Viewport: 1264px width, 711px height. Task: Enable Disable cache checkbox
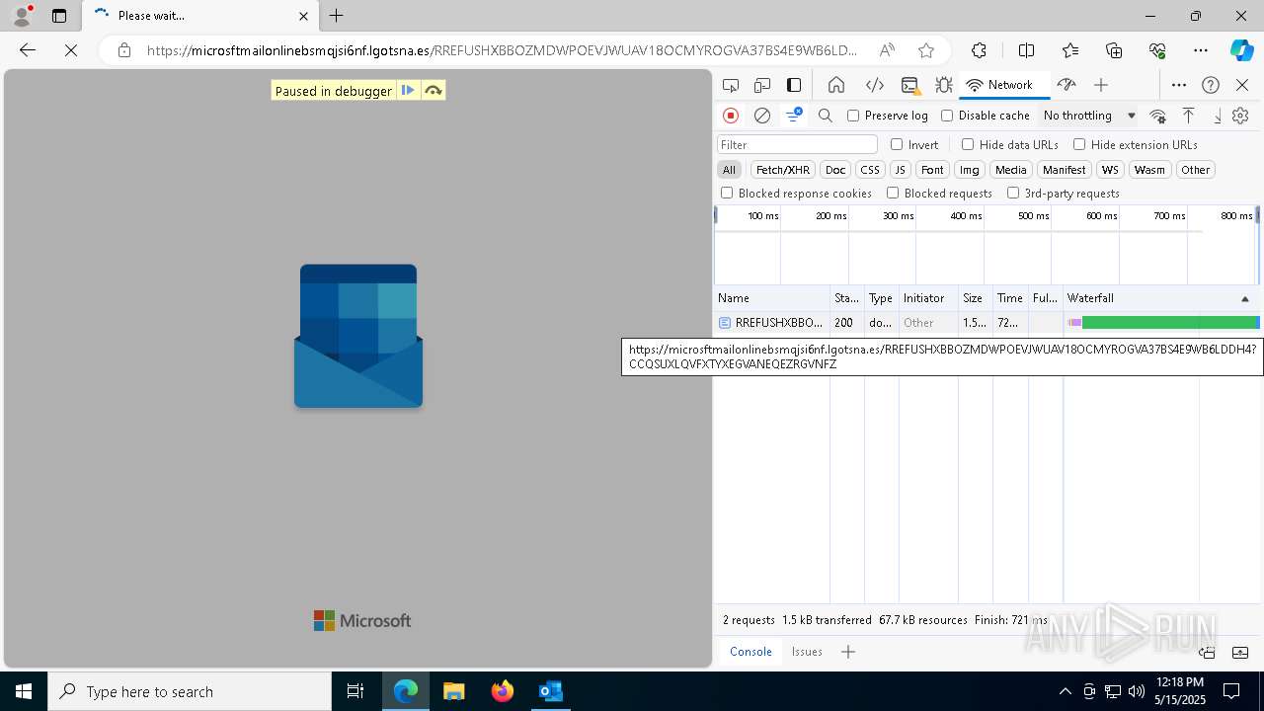947,116
